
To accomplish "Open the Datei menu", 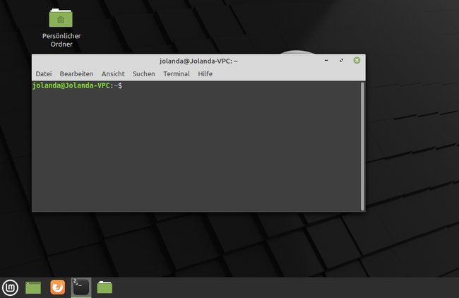I will point(44,73).
